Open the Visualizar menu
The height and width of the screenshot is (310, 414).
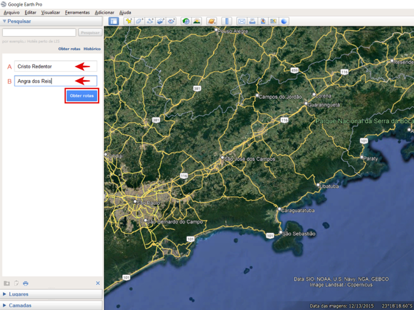tap(50, 13)
